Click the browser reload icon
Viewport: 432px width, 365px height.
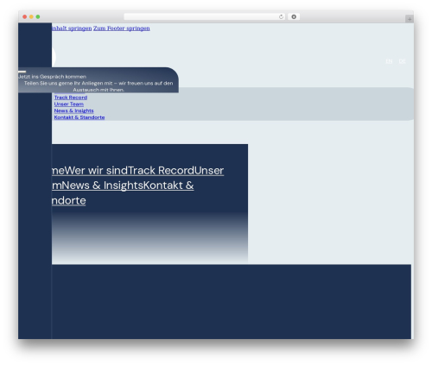tap(281, 17)
